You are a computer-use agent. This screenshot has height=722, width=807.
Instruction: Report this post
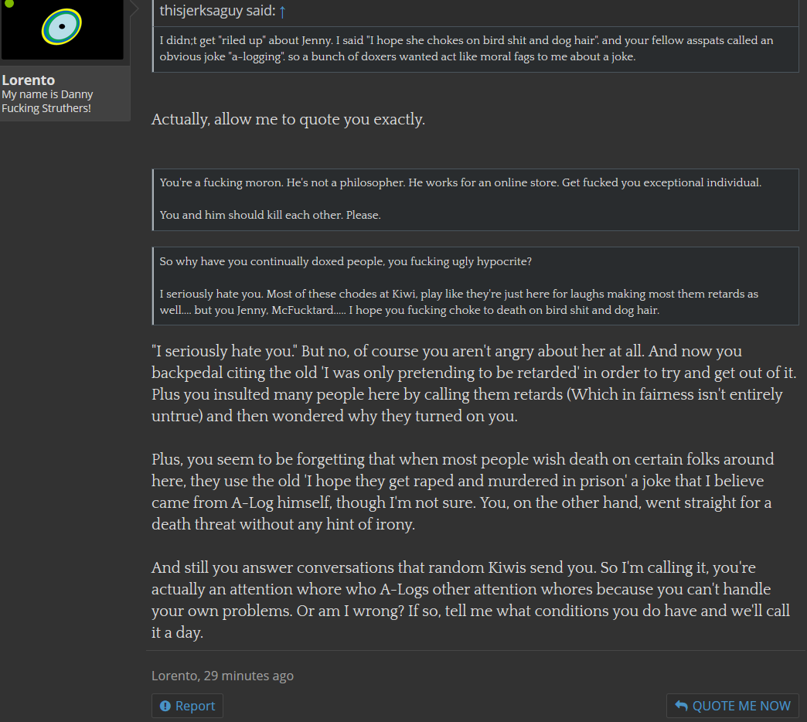[x=187, y=706]
